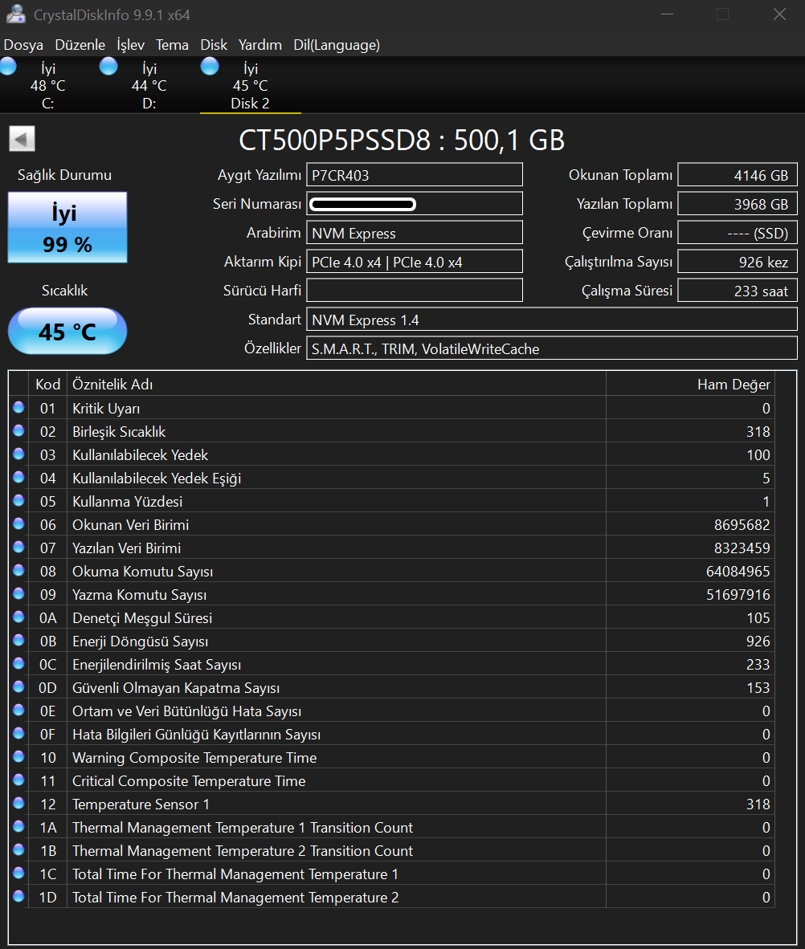Open the Tema menu
The image size is (805, 949).
point(172,45)
